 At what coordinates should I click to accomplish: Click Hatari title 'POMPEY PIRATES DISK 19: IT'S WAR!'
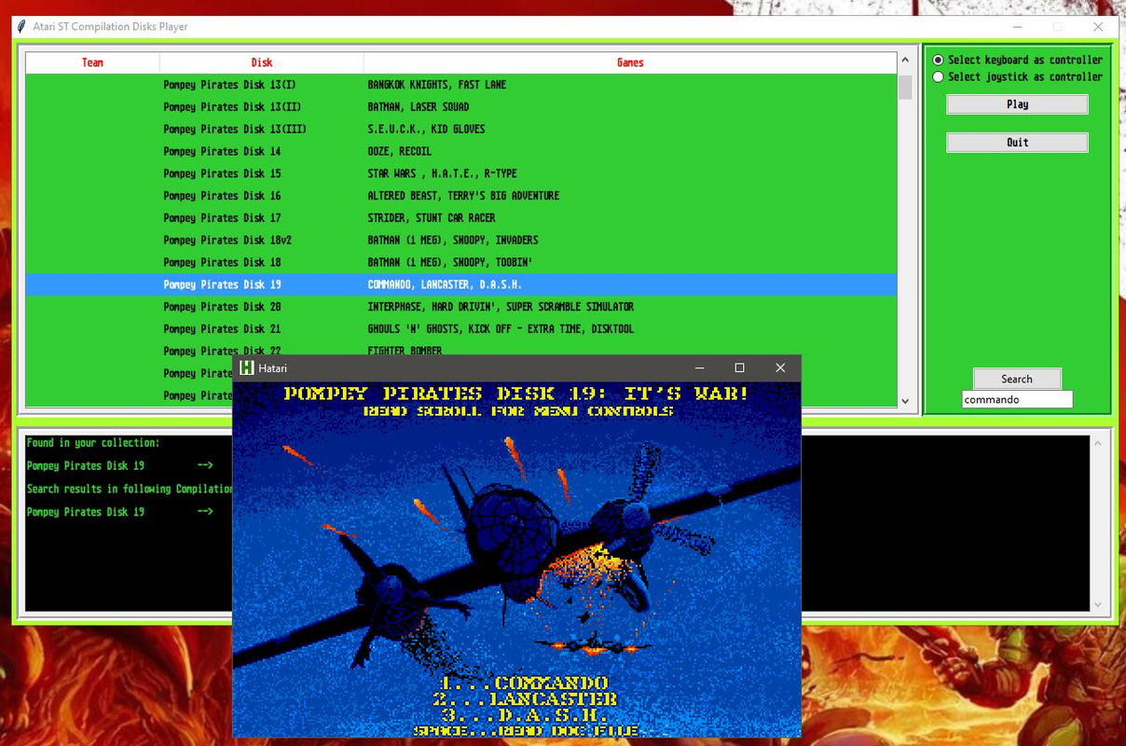coord(517,394)
